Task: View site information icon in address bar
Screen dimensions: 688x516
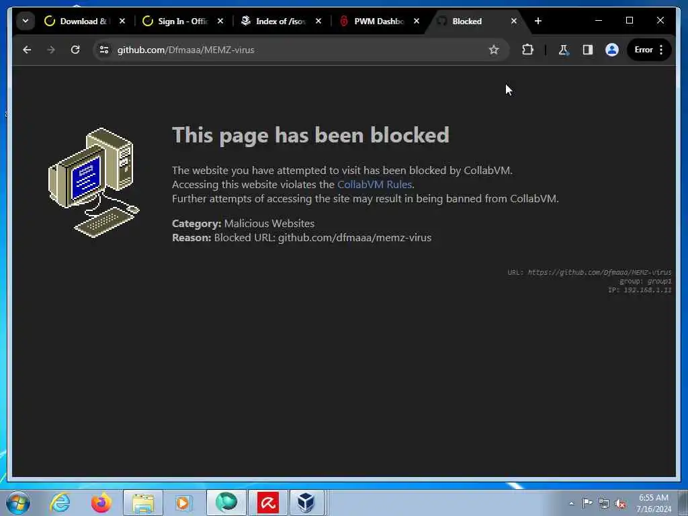Action: click(x=104, y=50)
